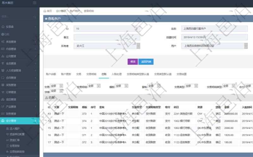This screenshot has width=253, height=157.
Task: Click the 法人维护 submenu icon
Action: point(7,129)
